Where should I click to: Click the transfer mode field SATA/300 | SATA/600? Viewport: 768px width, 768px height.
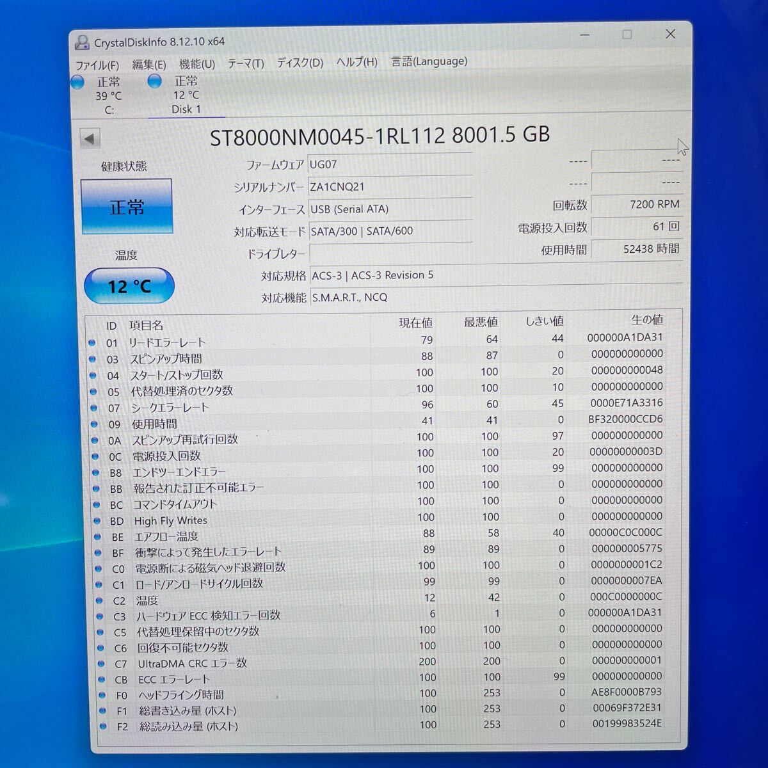tap(390, 231)
